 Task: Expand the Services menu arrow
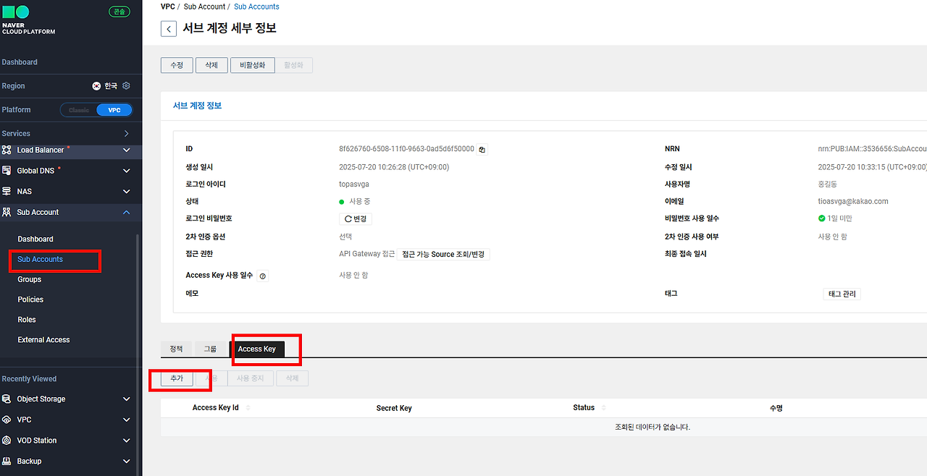pyautogui.click(x=127, y=134)
